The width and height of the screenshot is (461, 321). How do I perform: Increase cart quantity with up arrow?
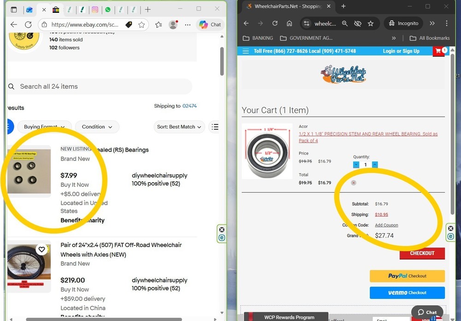pyautogui.click(x=375, y=165)
